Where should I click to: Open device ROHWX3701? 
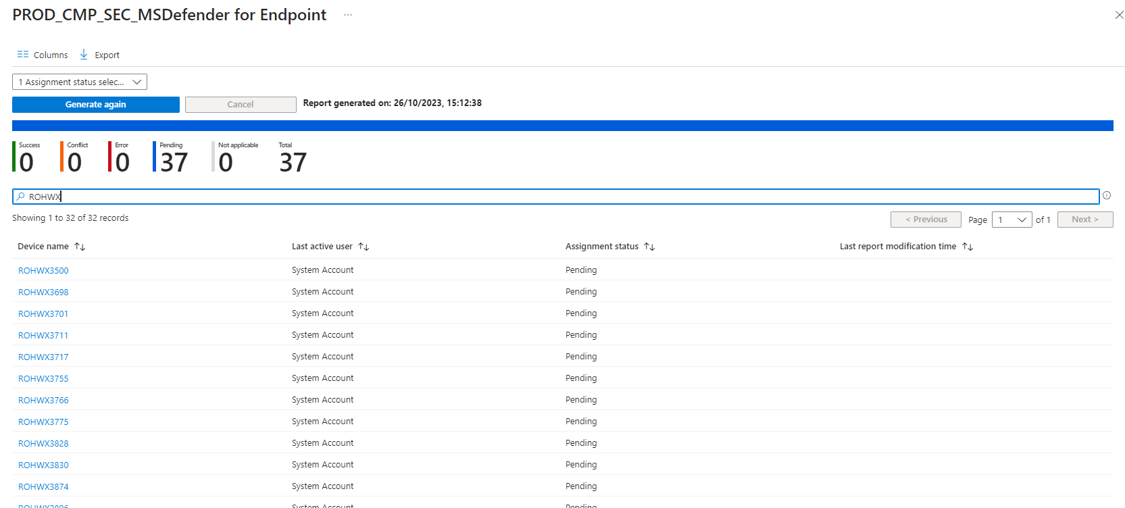pos(43,313)
